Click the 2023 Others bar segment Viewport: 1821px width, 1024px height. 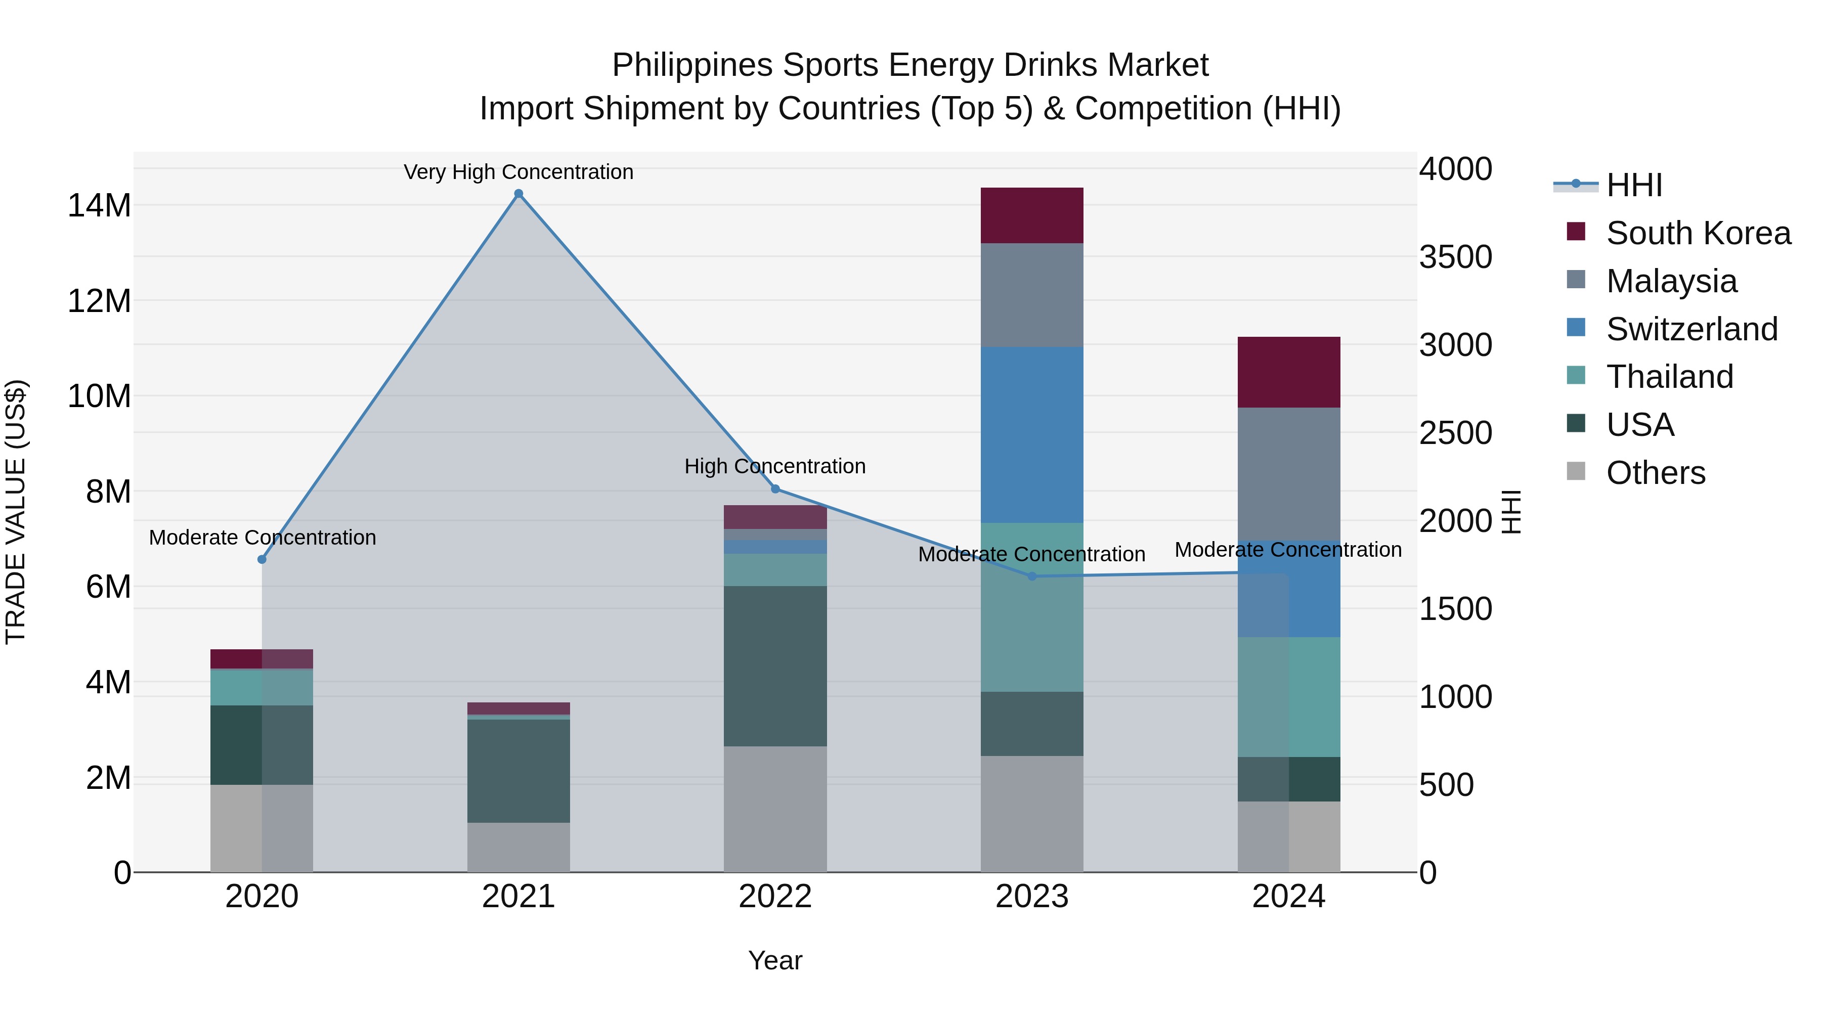[1032, 814]
